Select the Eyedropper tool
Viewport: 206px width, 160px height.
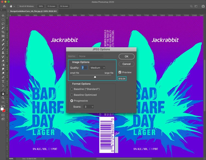(x=3, y=40)
